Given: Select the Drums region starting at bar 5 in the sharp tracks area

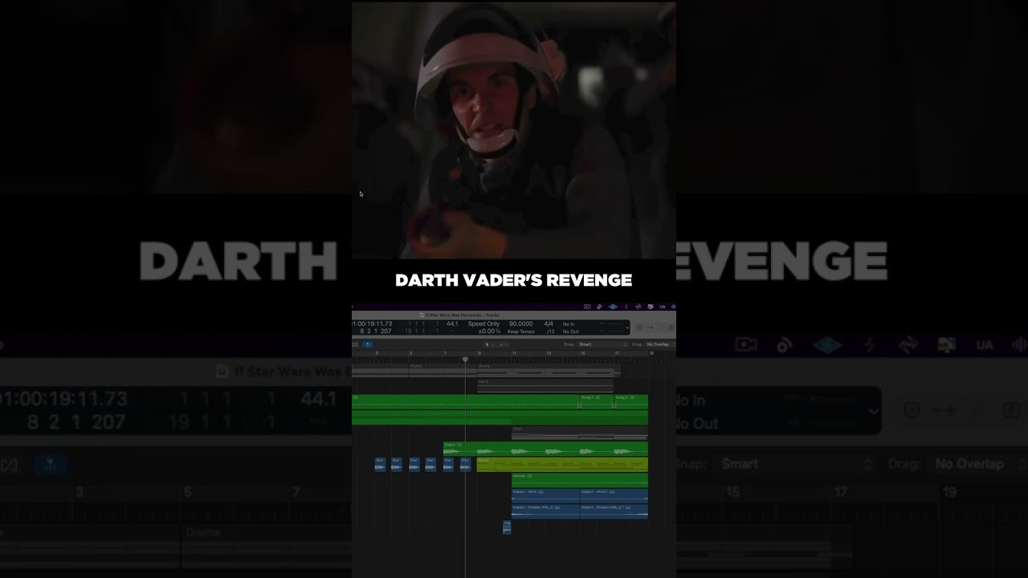Looking at the screenshot, I should [443, 372].
